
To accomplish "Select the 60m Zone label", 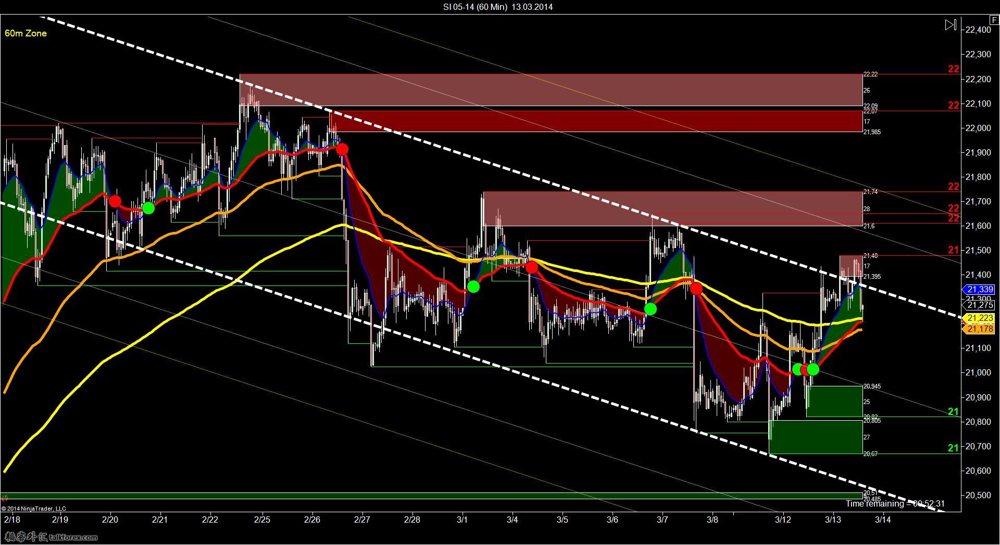I will point(26,33).
